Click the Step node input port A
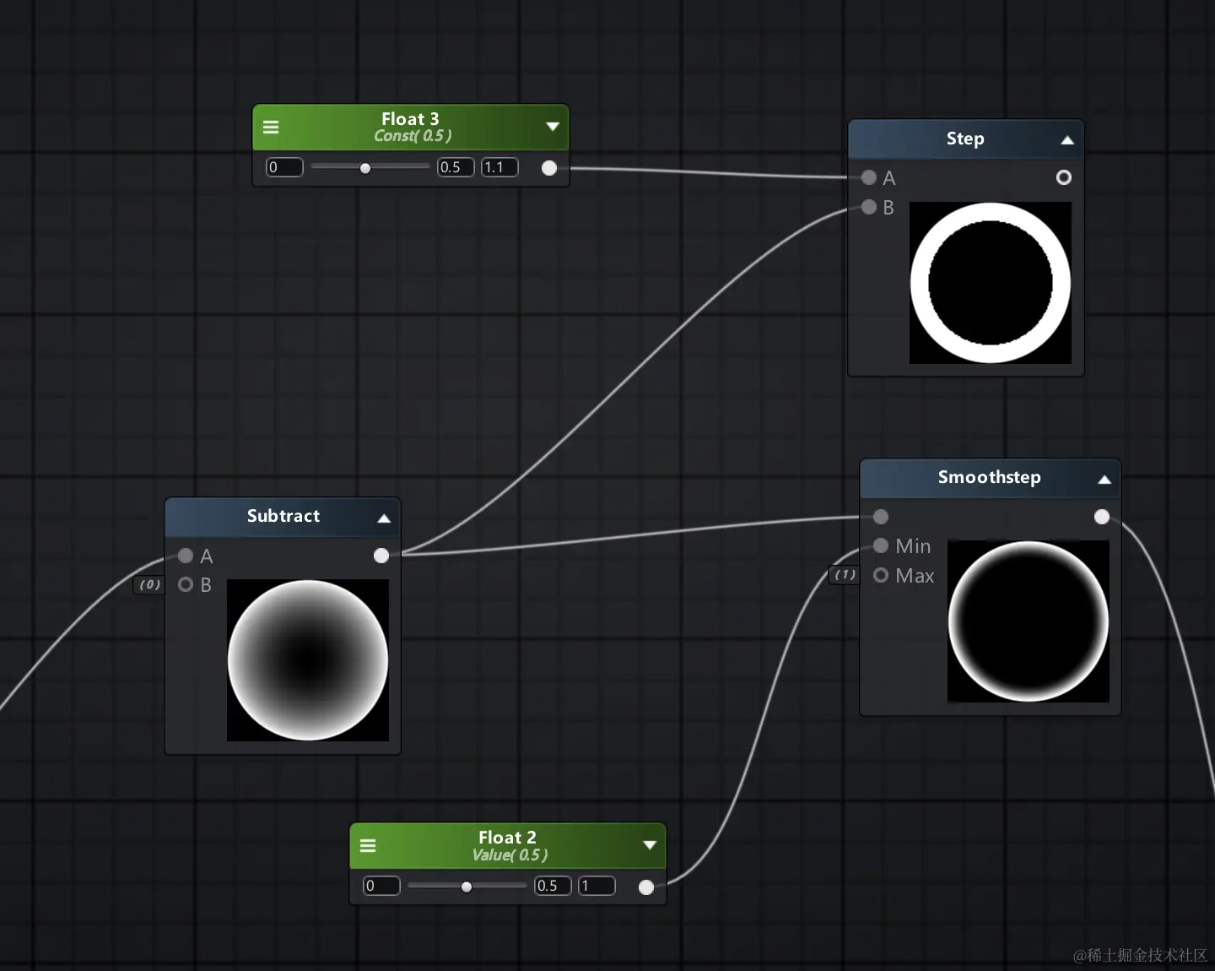Viewport: 1215px width, 971px height. coord(869,177)
